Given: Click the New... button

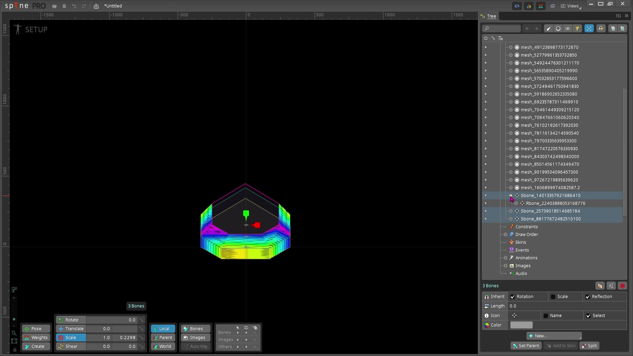Looking at the screenshot, I should tap(554, 336).
